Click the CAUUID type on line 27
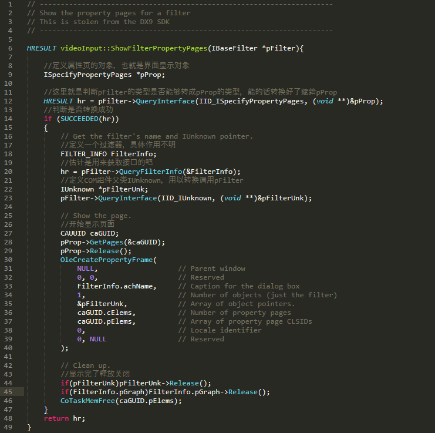 click(x=73, y=233)
